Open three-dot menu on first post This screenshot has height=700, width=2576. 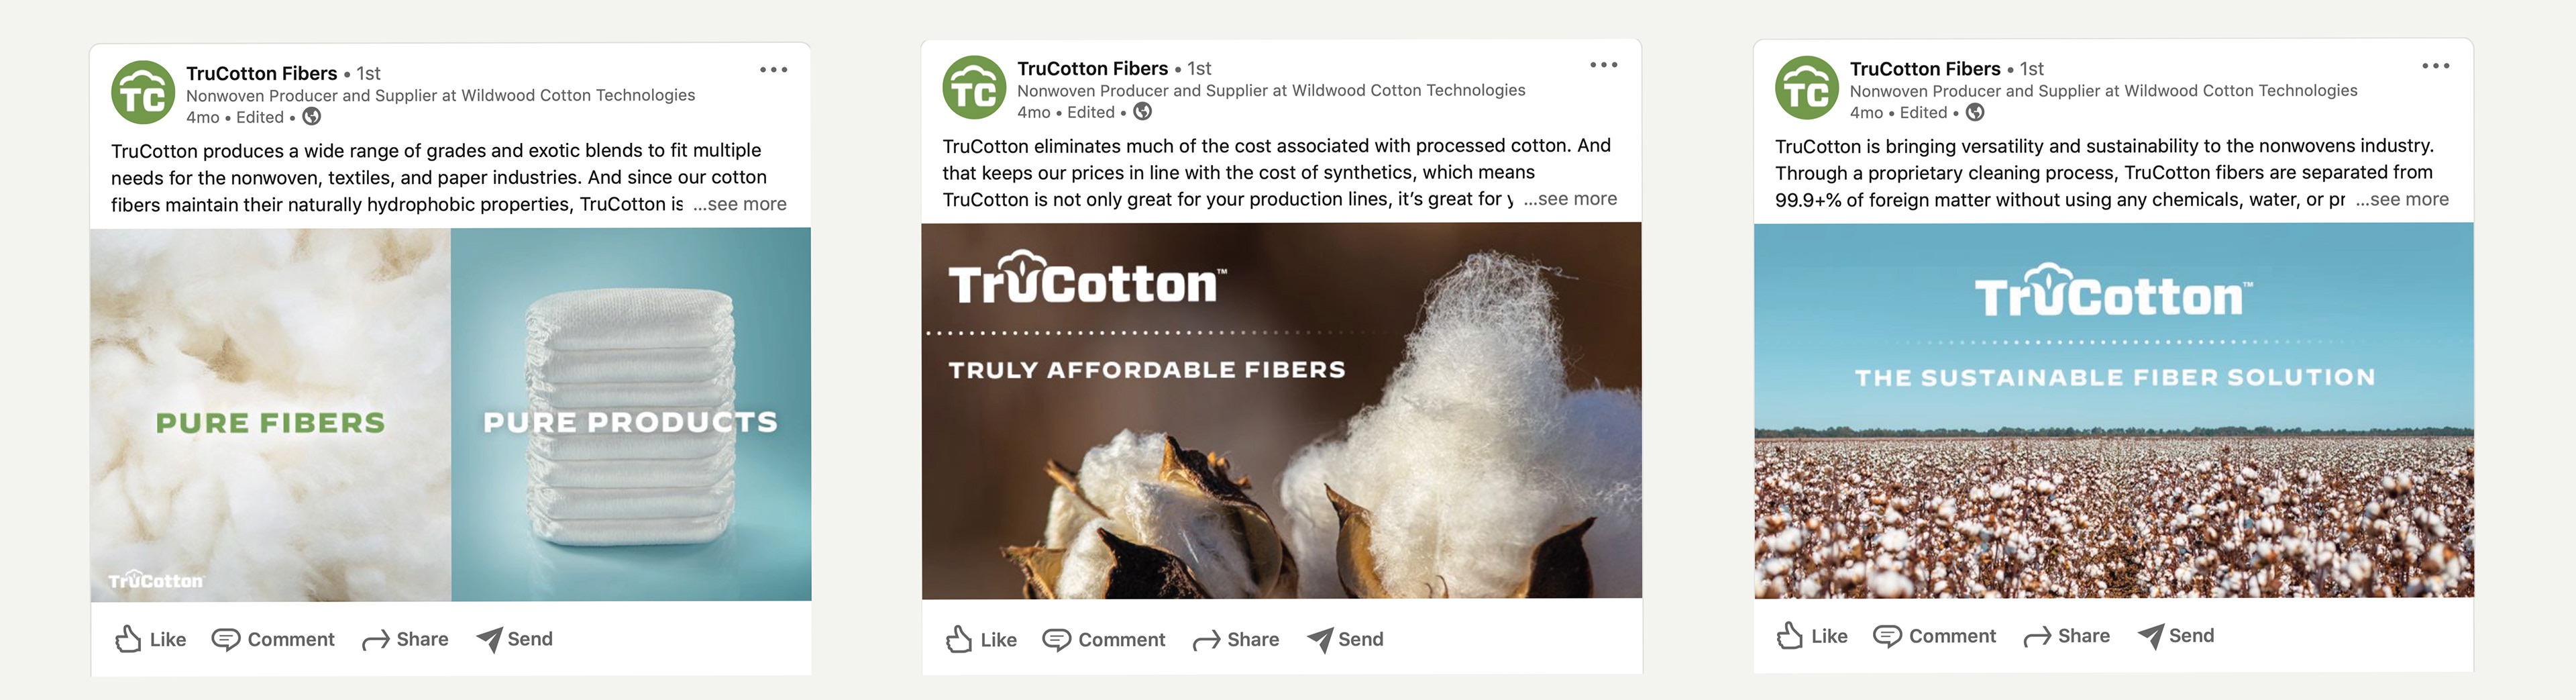(x=773, y=70)
